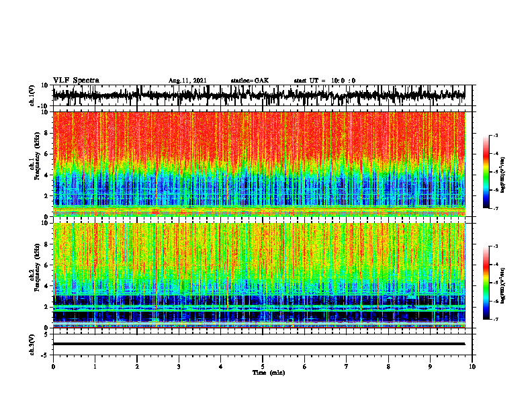The width and height of the screenshot is (532, 411).
Task: Click time axis tick label "4"
Action: [x=221, y=367]
